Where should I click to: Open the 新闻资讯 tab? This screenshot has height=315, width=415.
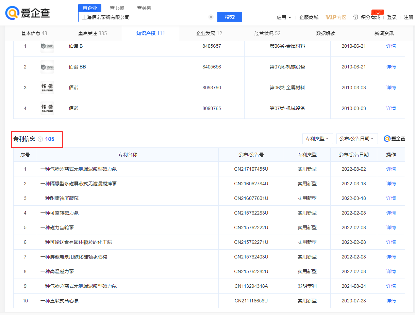tap(384, 33)
